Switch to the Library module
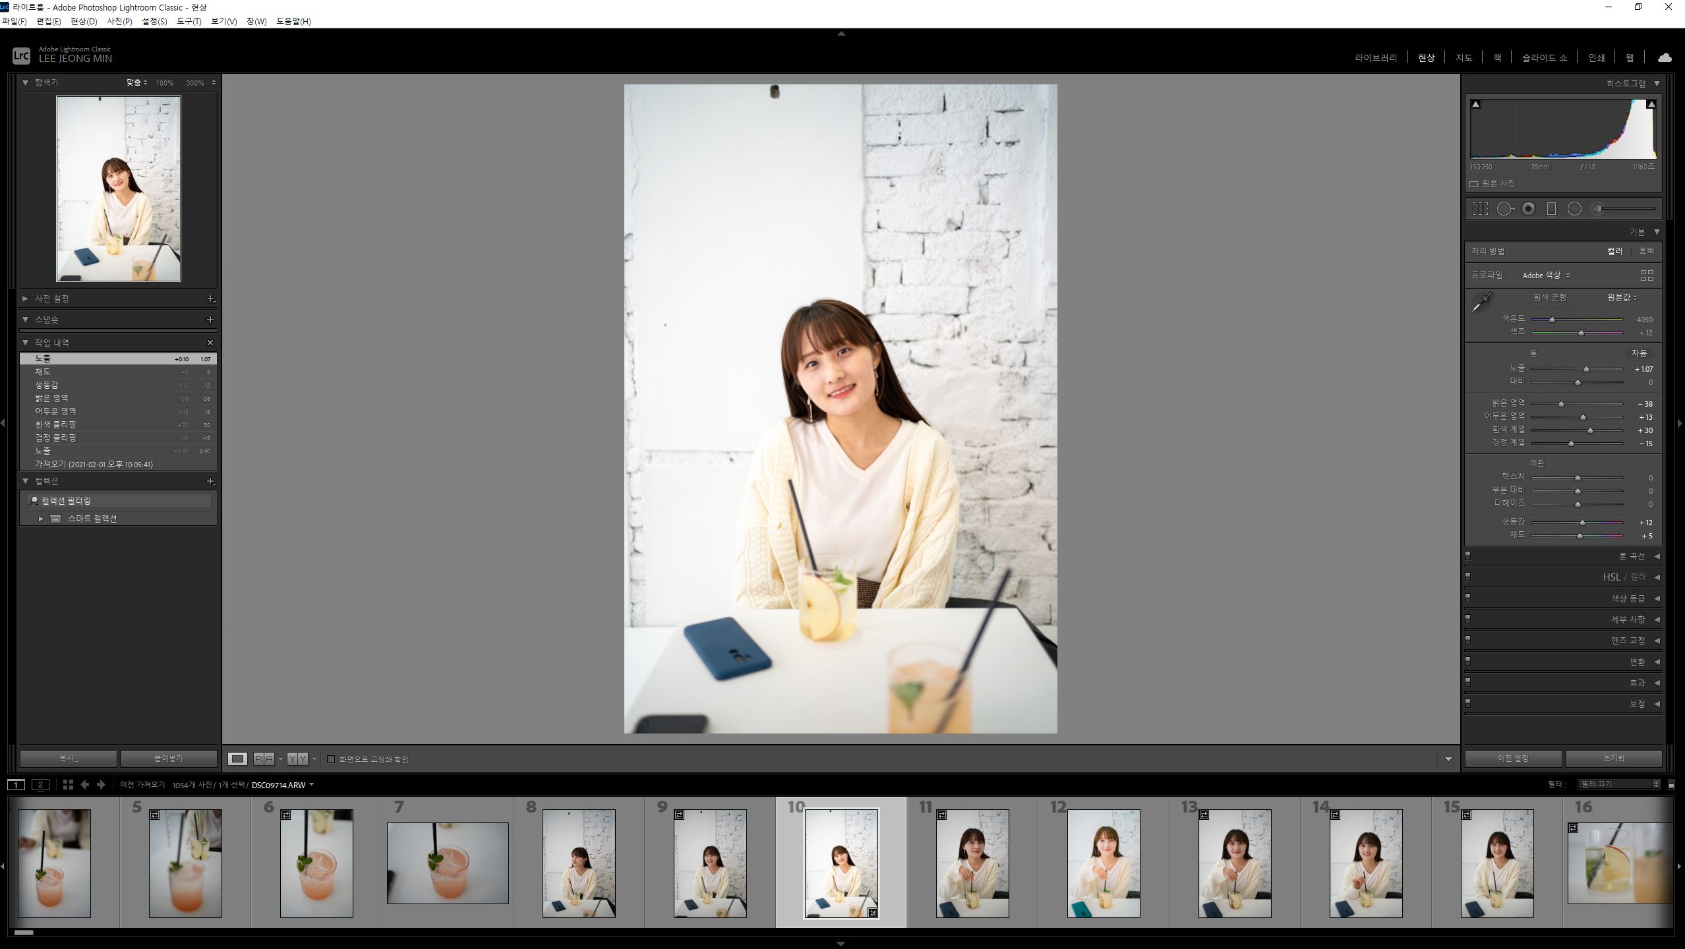1685x949 pixels. [x=1375, y=58]
